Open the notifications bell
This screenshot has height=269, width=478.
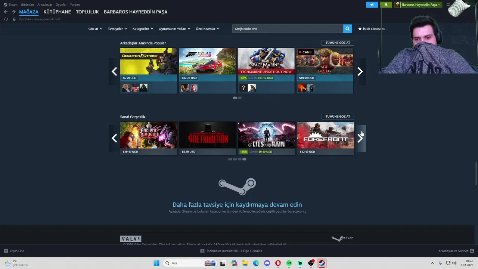(386, 4)
